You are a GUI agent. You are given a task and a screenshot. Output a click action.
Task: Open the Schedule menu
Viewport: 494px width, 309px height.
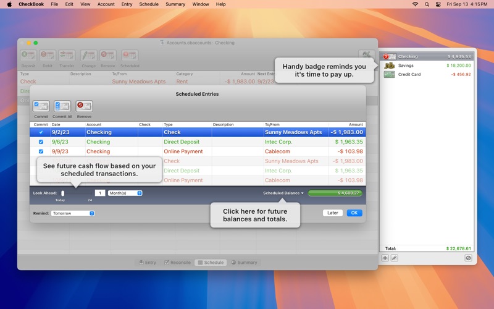tap(149, 4)
